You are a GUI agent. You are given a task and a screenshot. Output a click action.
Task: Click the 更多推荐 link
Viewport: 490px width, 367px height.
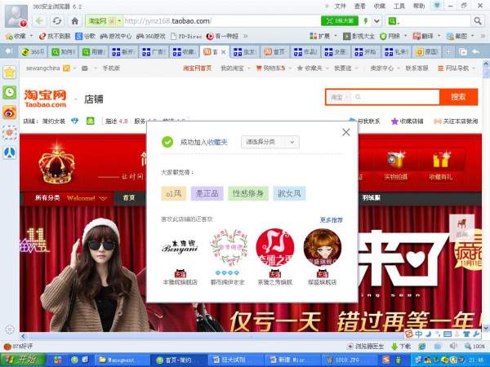tap(332, 220)
